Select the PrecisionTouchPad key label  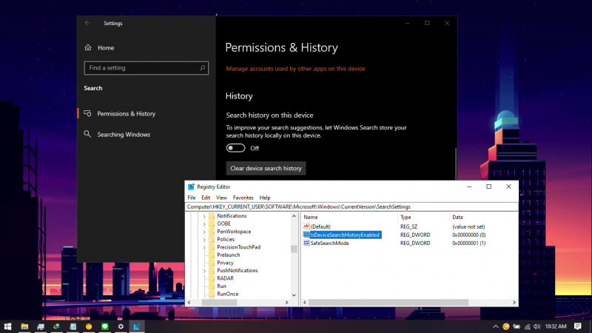238,247
